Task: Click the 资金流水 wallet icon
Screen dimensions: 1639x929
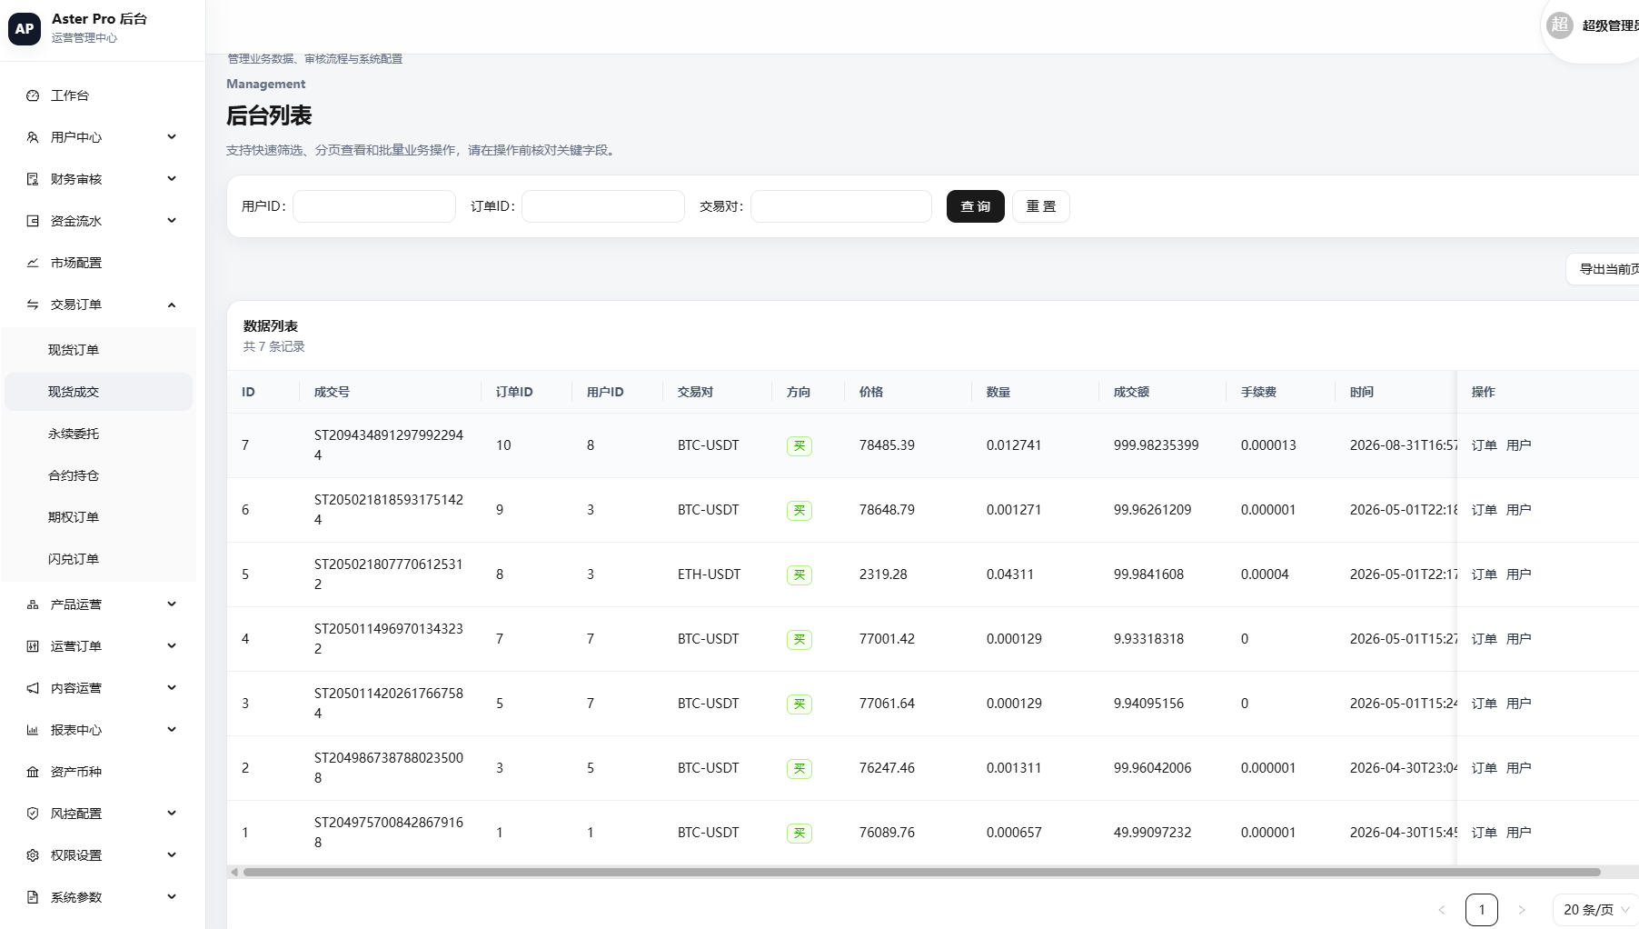Action: click(x=33, y=221)
